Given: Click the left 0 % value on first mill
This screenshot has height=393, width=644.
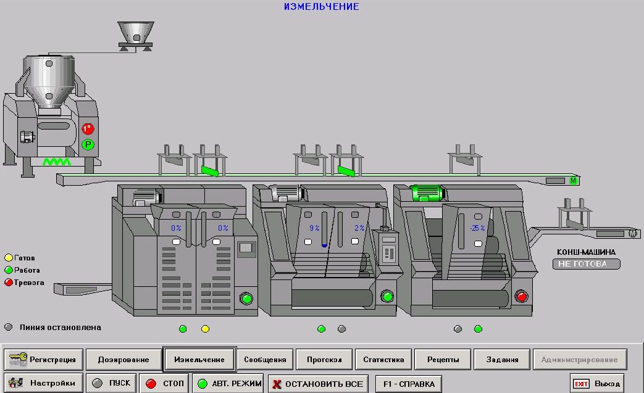Looking at the screenshot, I should [176, 228].
